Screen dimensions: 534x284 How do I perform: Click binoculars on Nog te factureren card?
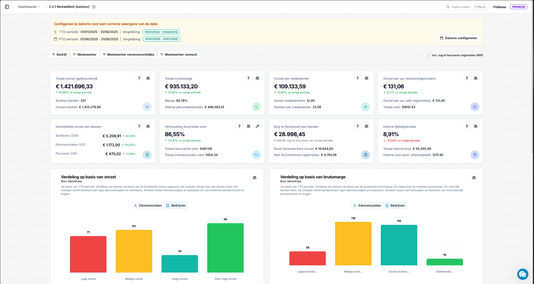pyautogui.click(x=366, y=126)
